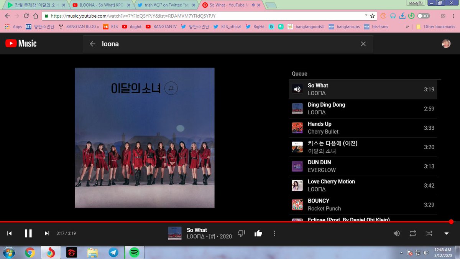This screenshot has height=259, width=460.
Task: Click the red progress bar scrubber knob
Action: tap(451, 222)
